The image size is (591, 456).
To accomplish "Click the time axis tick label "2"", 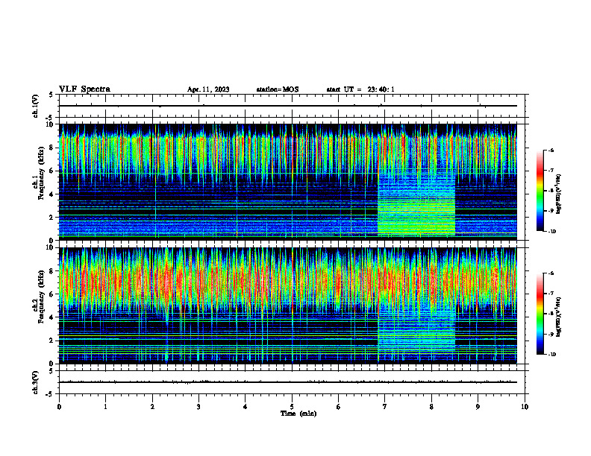I will [152, 407].
